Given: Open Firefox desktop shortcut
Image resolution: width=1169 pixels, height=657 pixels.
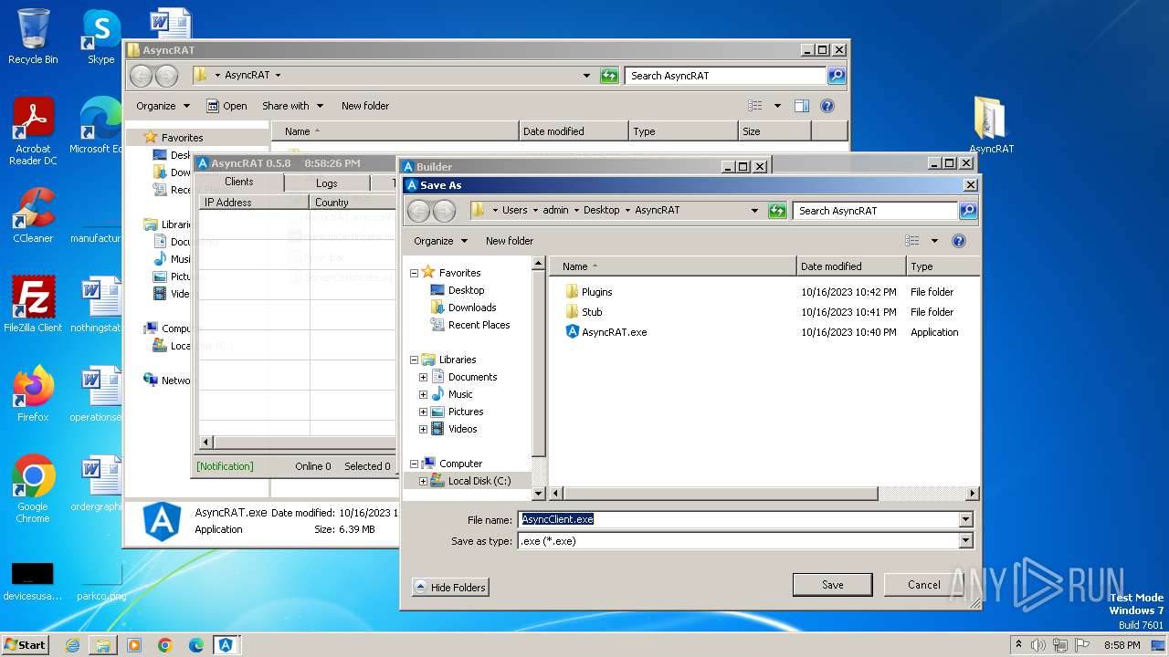Looking at the screenshot, I should [x=33, y=393].
